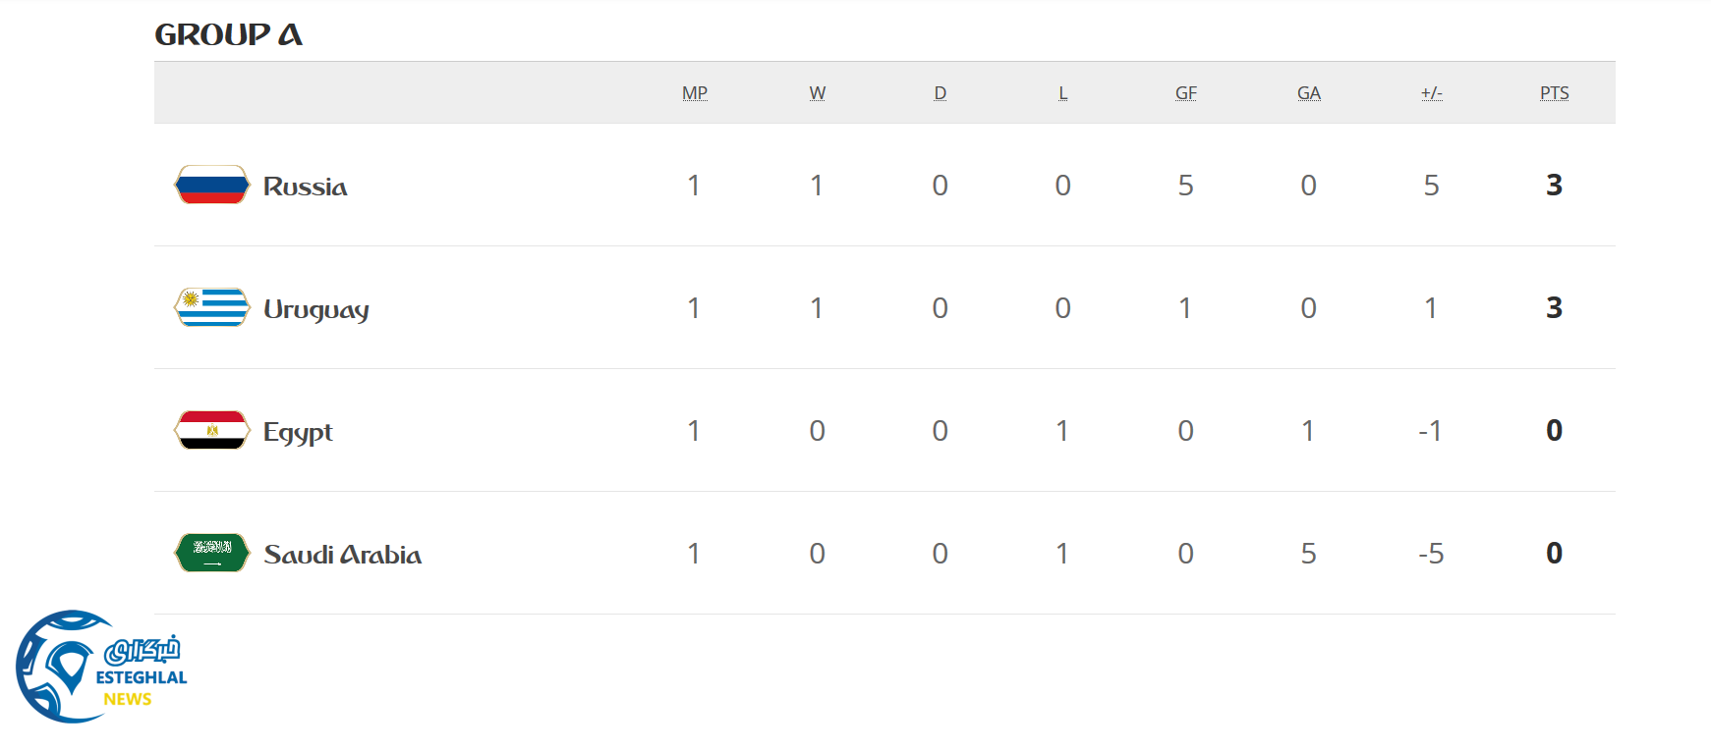Click the GF column header
The height and width of the screenshot is (751, 1711).
point(1186,93)
